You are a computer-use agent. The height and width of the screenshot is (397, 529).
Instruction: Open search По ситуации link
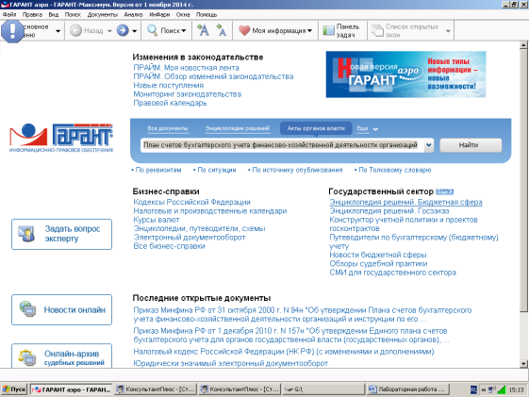(217, 170)
